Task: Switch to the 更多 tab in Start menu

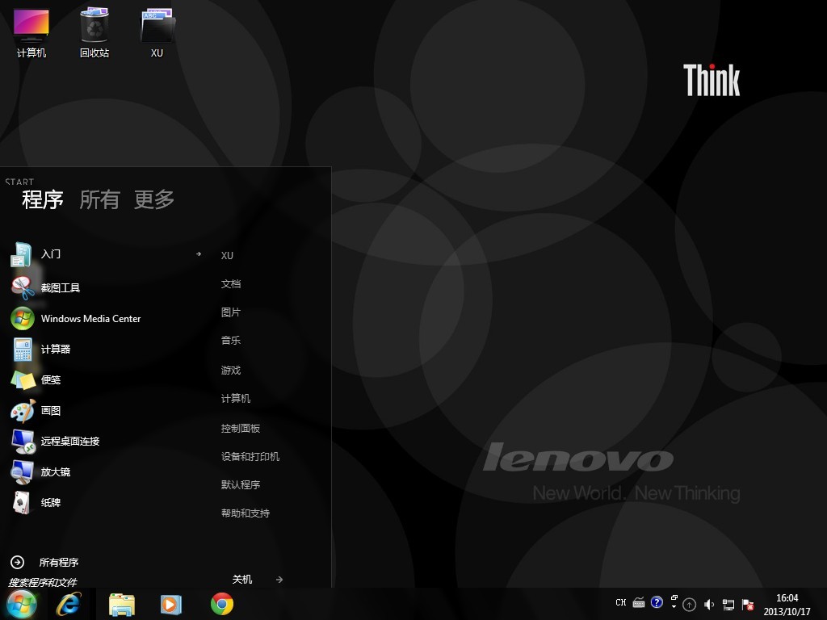Action: pyautogui.click(x=154, y=199)
